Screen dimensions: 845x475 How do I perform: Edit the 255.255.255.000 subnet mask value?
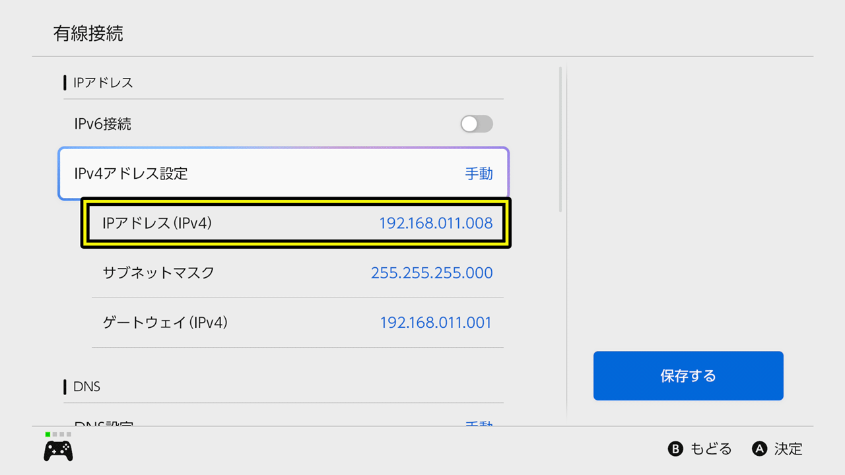pos(432,272)
